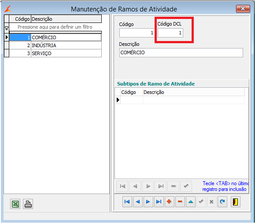255x224 pixels.
Task: Select SERVIÇO row in the list
Action: click(55, 53)
